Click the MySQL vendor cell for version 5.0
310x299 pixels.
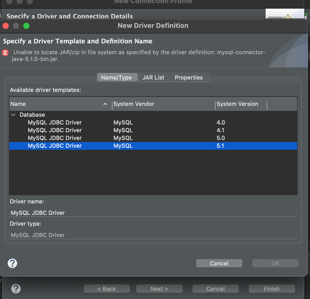pos(123,138)
